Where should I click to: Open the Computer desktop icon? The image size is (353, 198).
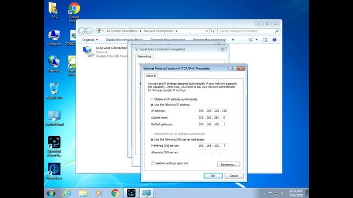pyautogui.click(x=54, y=37)
